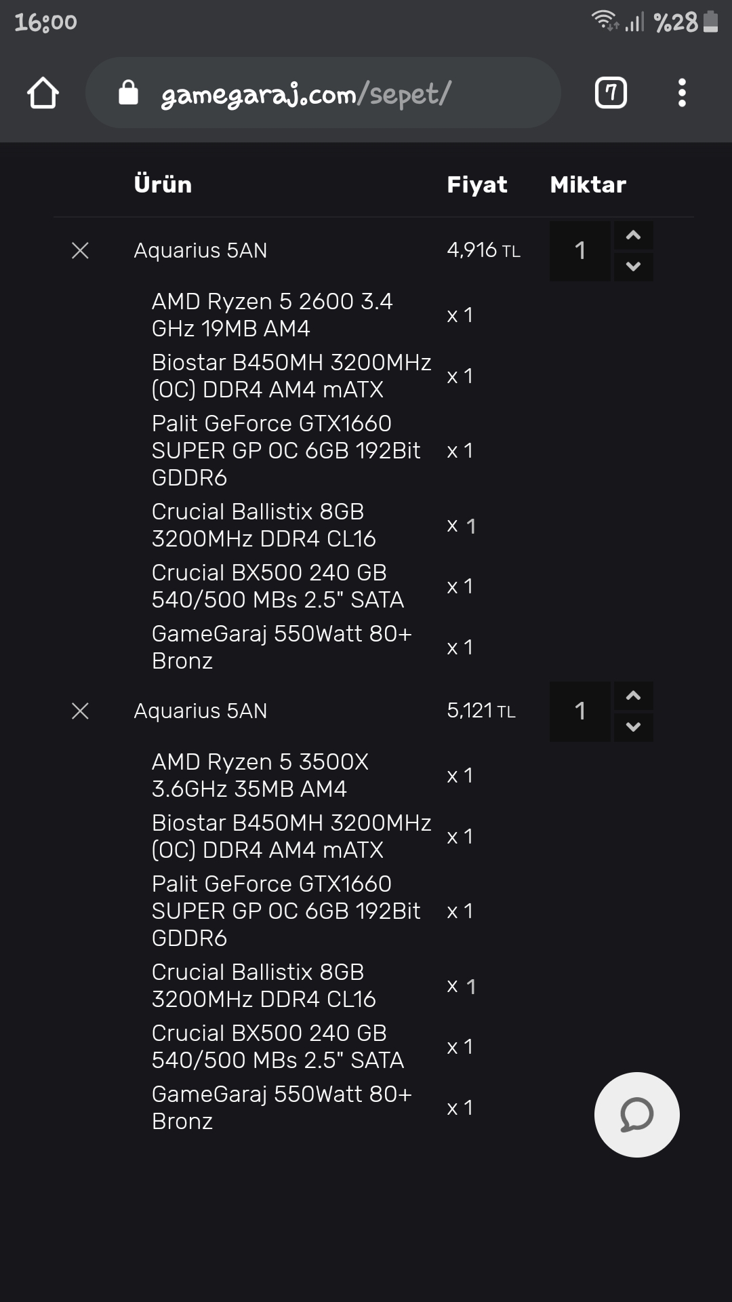732x1302 pixels.
Task: Decrease quantity of the 4,916 TL item
Action: click(634, 267)
